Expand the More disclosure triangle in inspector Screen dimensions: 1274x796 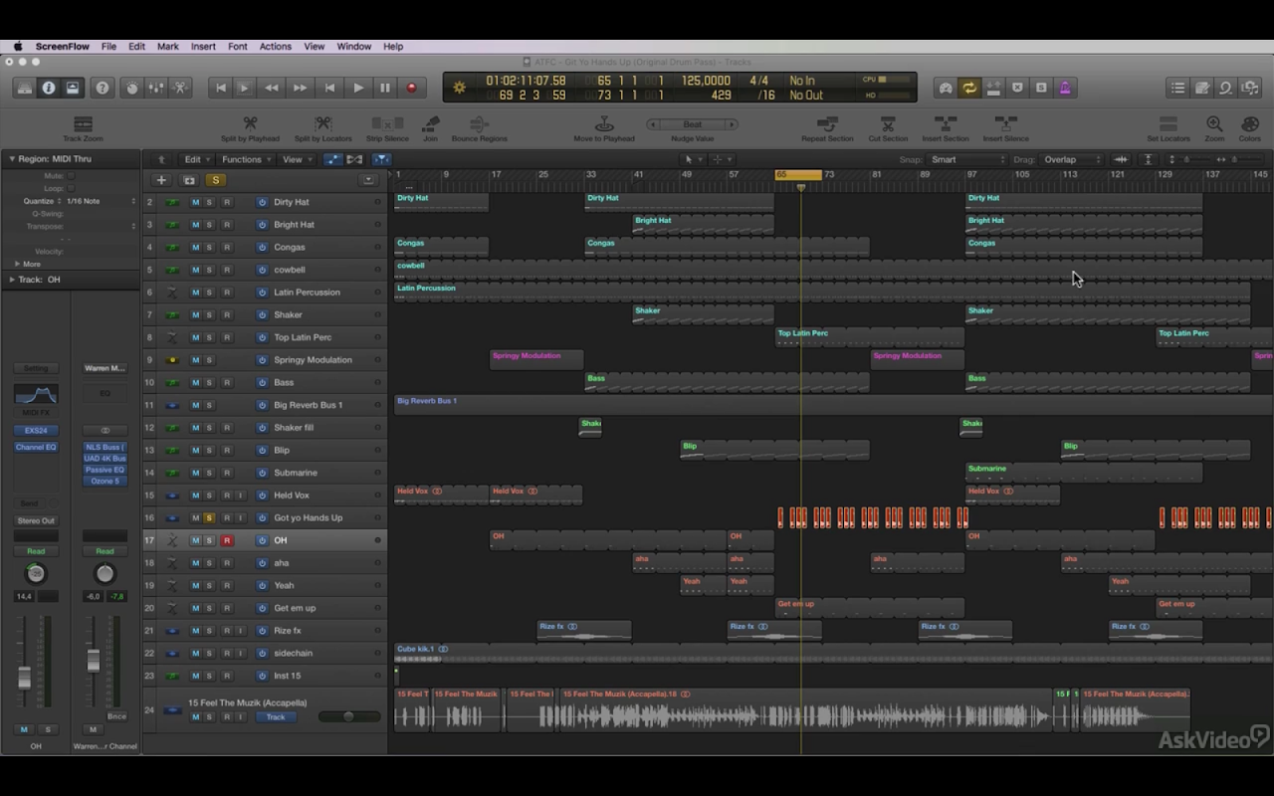click(x=17, y=264)
